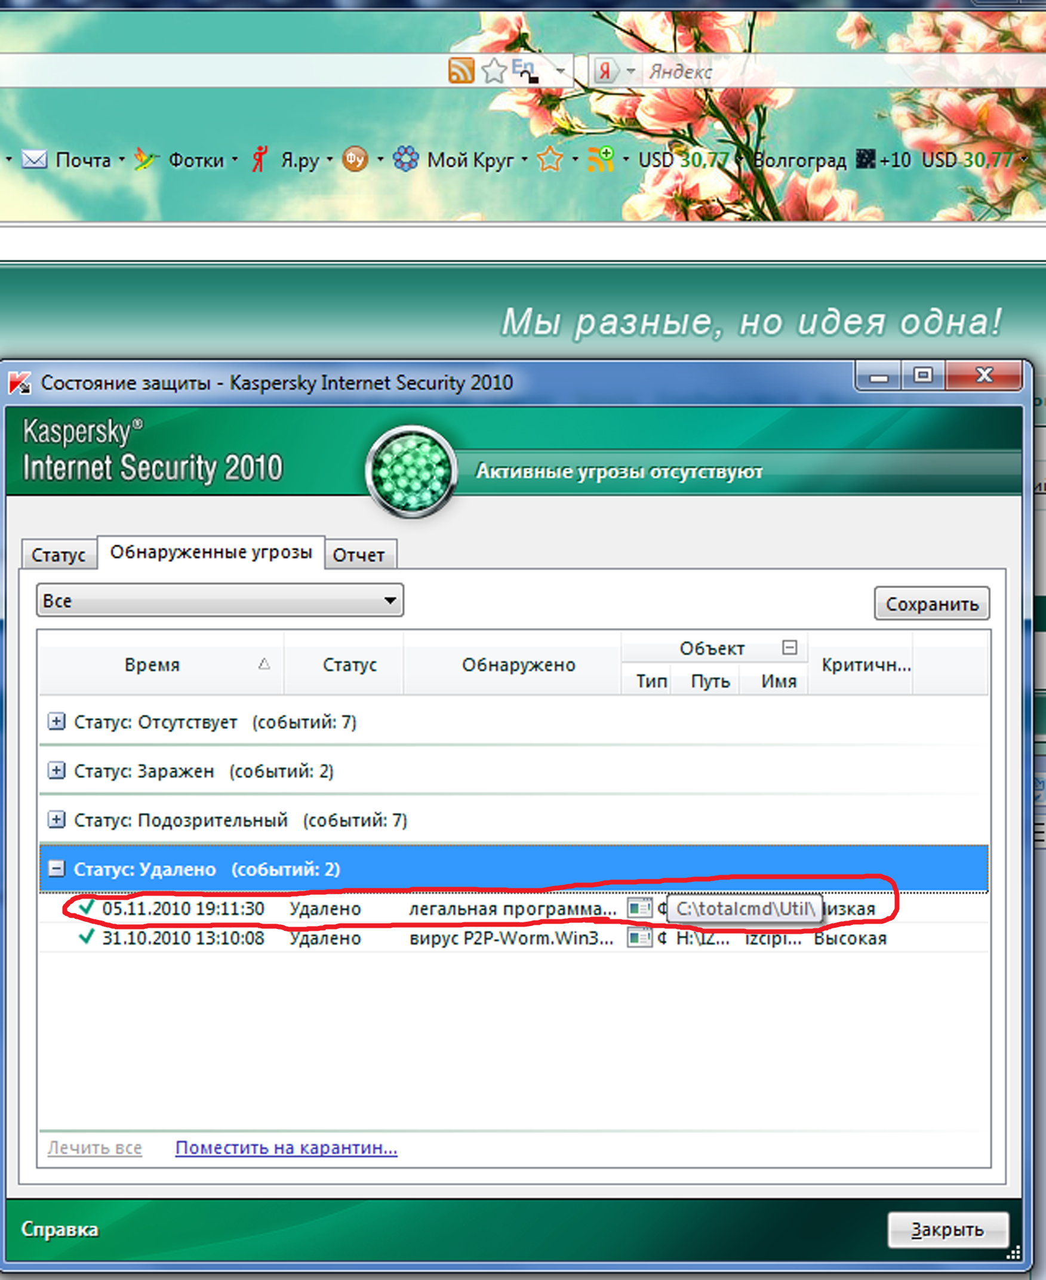Viewport: 1046px width, 1280px height.
Task: Open the Почта mail envelope icon
Action: (x=35, y=159)
